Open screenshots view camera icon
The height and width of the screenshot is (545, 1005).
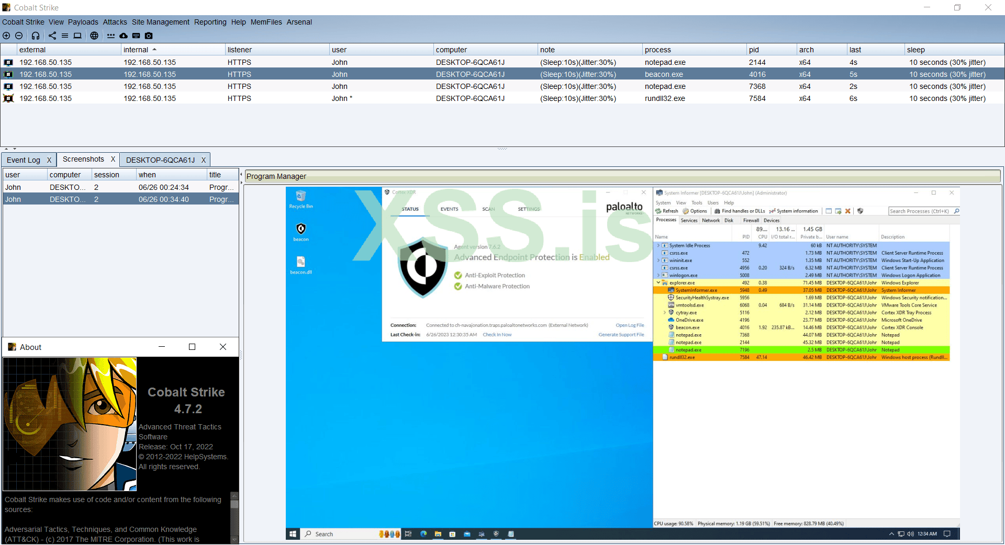click(x=149, y=36)
